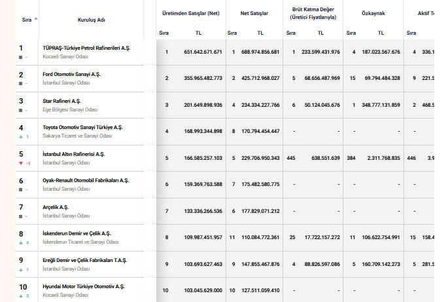446x302 pixels.
Task: Select value 106.622.754.991 equity cell
Action: tap(381, 237)
